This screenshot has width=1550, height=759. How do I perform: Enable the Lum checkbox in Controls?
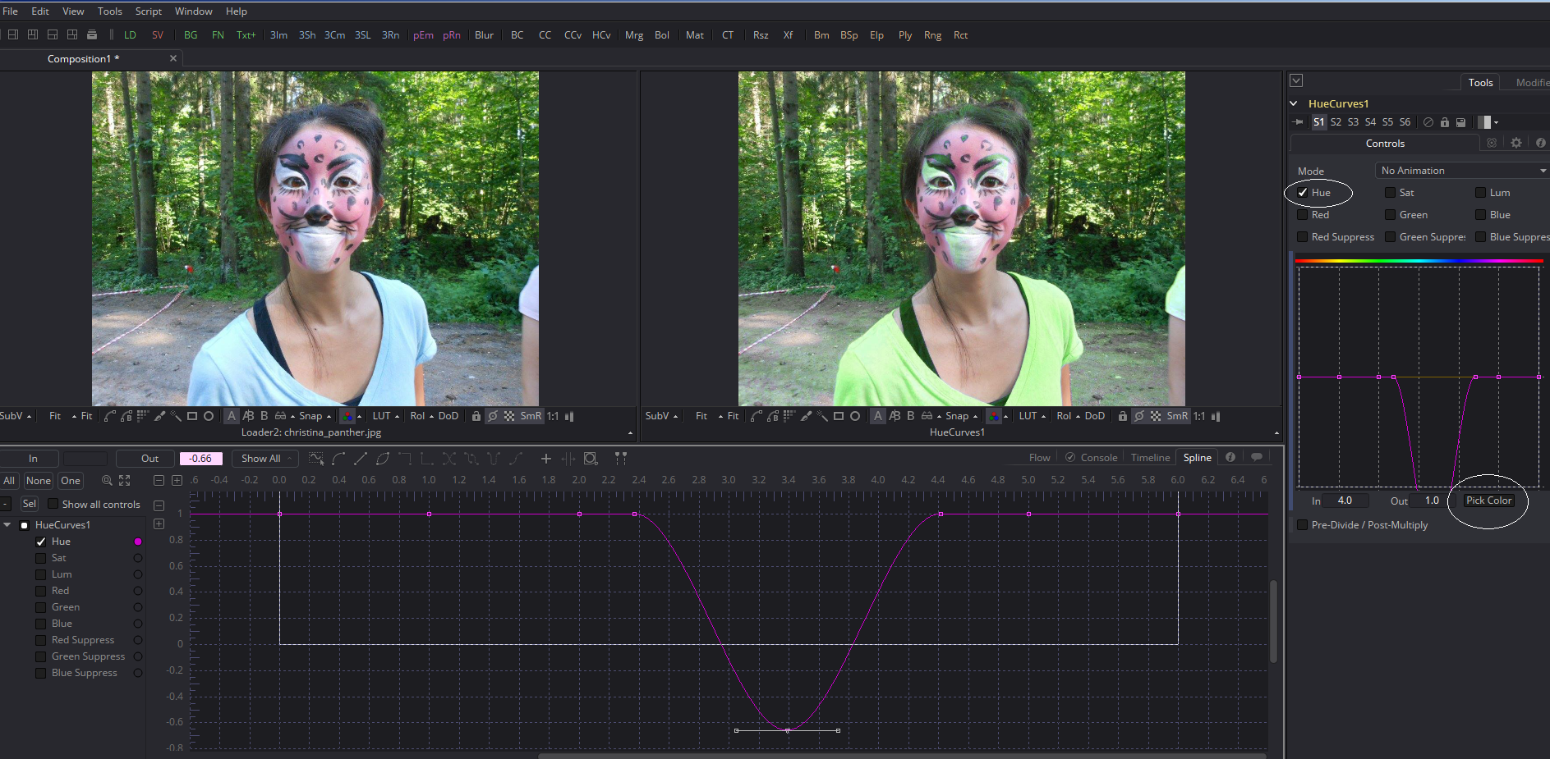[1481, 193]
